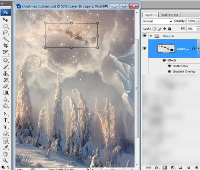Create new fill or adjustment layer
The width and height of the screenshot is (200, 170).
click(172, 167)
